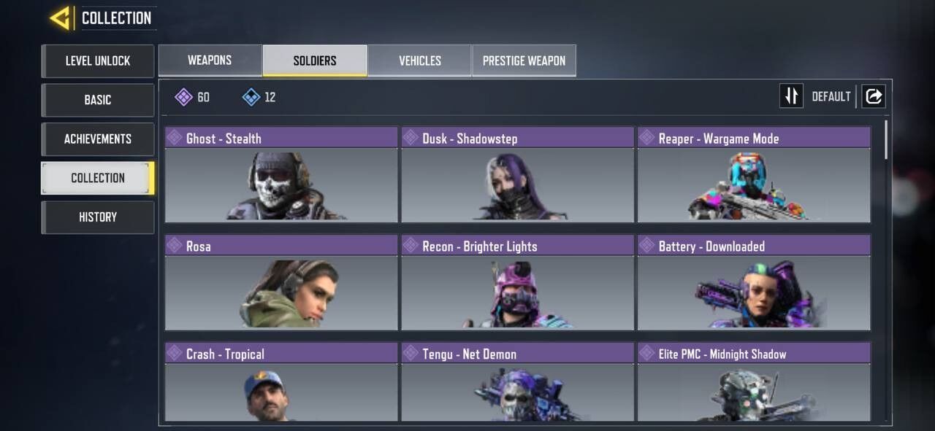Open the DEFAULT sort option

(831, 96)
